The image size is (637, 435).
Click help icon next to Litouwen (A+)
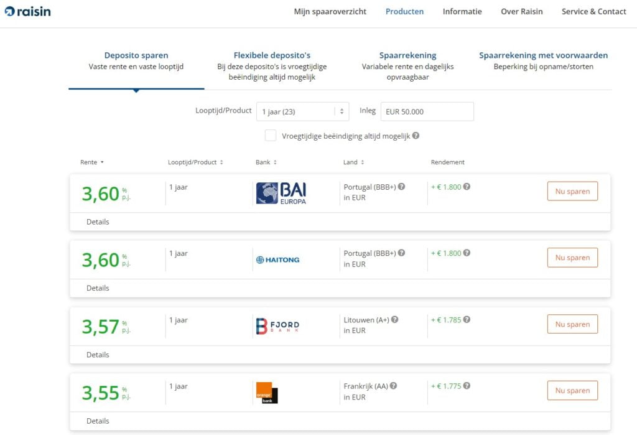(x=394, y=319)
